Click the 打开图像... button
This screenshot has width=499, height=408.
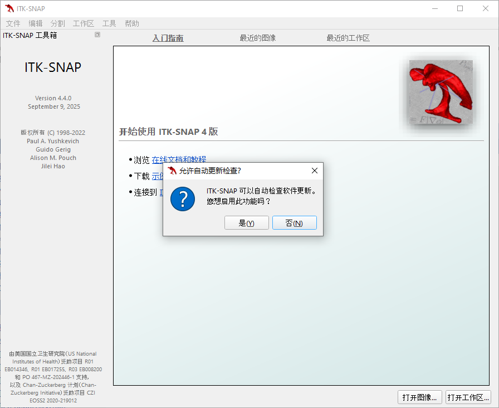pyautogui.click(x=420, y=397)
